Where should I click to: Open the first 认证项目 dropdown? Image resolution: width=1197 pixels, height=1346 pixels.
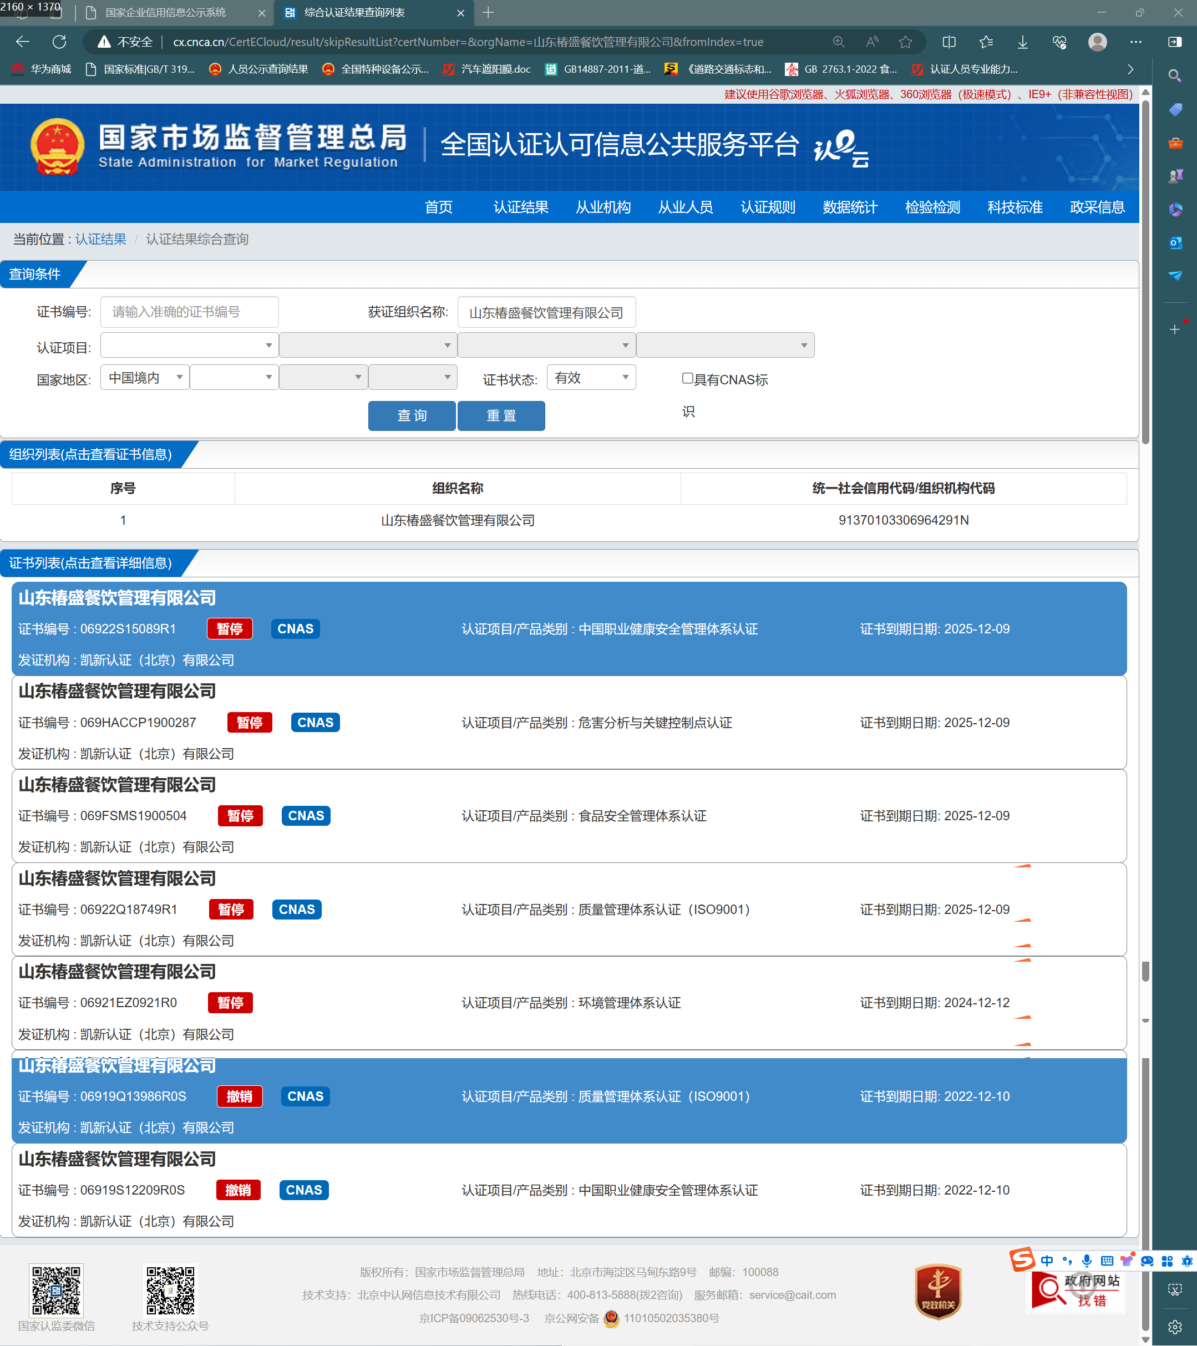pyautogui.click(x=189, y=345)
